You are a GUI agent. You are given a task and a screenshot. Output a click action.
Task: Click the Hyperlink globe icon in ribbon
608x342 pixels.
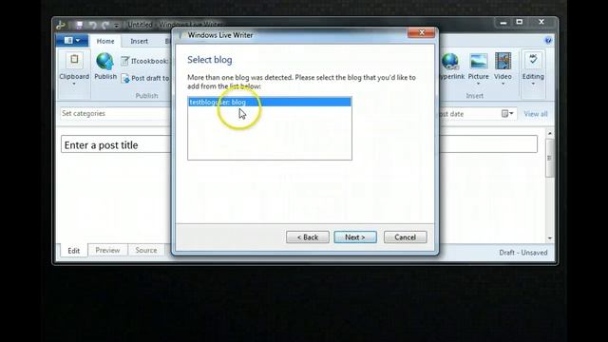tap(449, 61)
